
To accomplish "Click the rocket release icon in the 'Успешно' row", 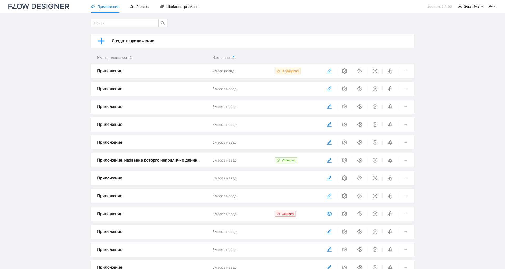I will [x=390, y=160].
